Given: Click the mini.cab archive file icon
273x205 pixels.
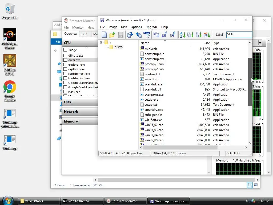Looking at the screenshot, I should pyautogui.click(x=142, y=49).
